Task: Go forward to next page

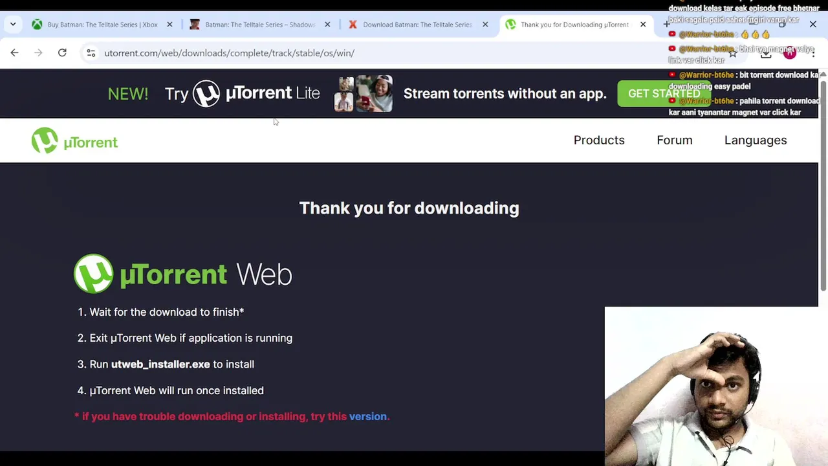Action: coord(38,53)
